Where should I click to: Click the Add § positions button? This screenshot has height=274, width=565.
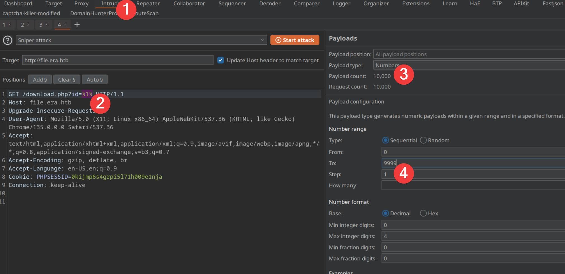pos(40,80)
